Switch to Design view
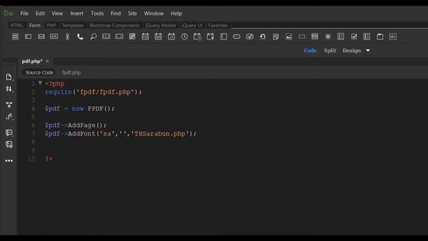 point(352,51)
